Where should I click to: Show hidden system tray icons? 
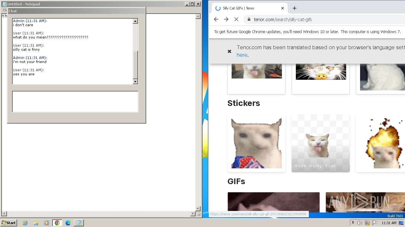coord(353,223)
